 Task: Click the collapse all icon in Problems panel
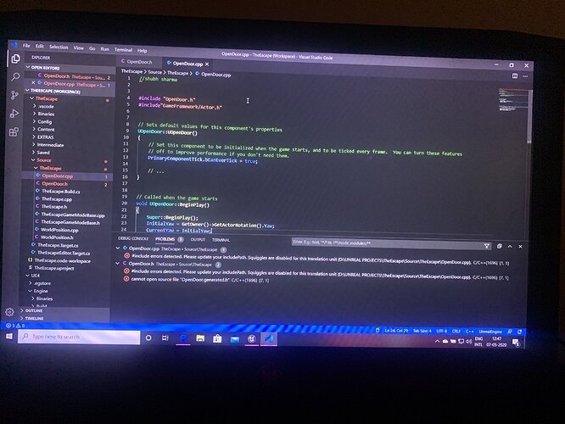pyautogui.click(x=500, y=247)
